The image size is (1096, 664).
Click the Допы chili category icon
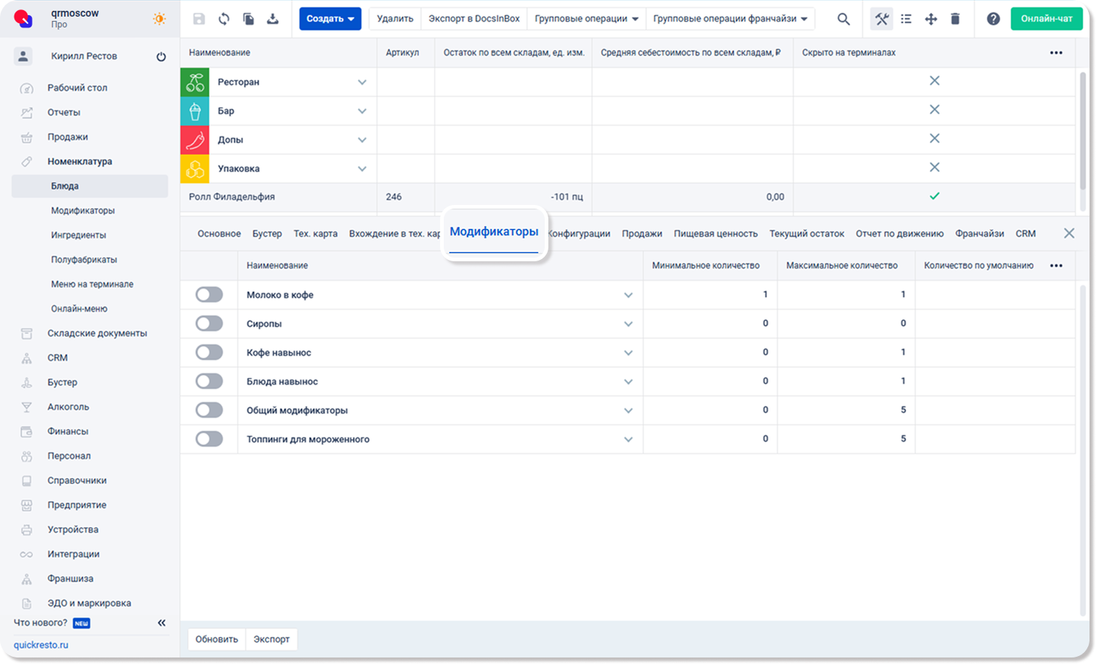(195, 140)
